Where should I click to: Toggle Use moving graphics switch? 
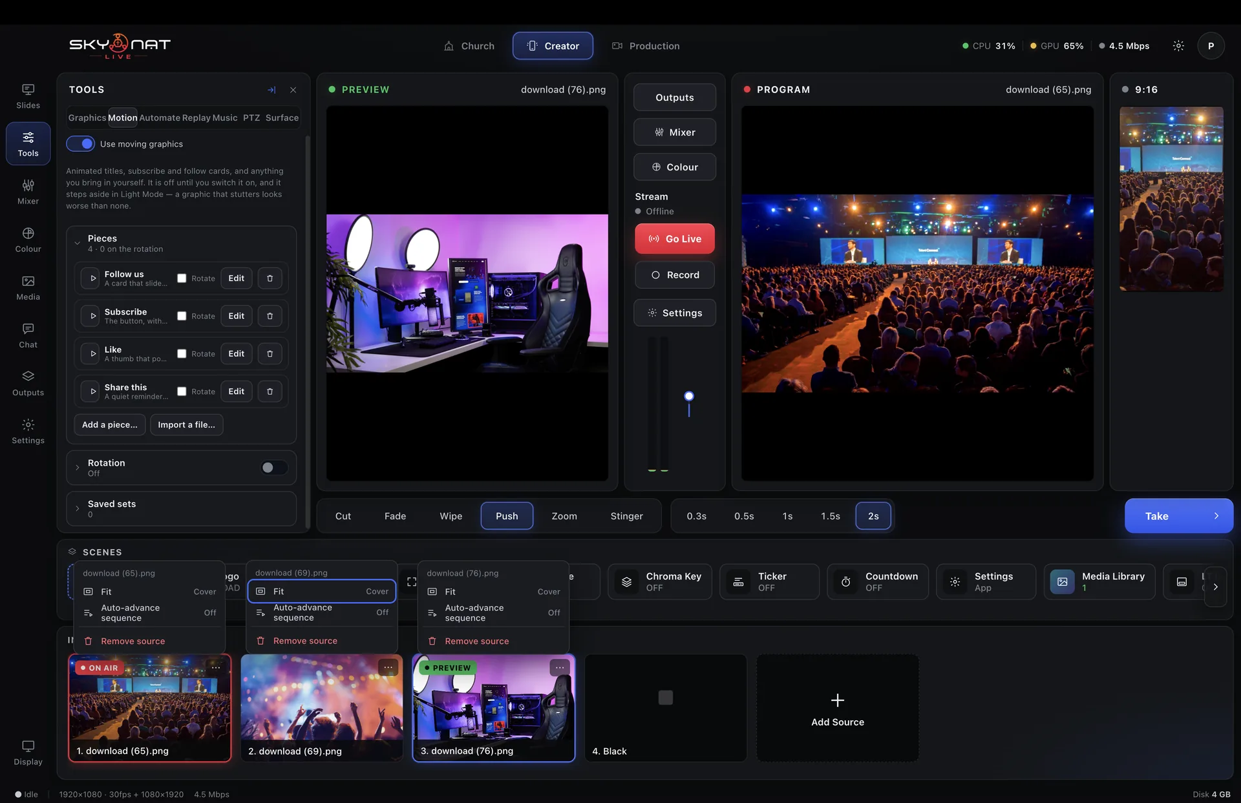point(81,144)
